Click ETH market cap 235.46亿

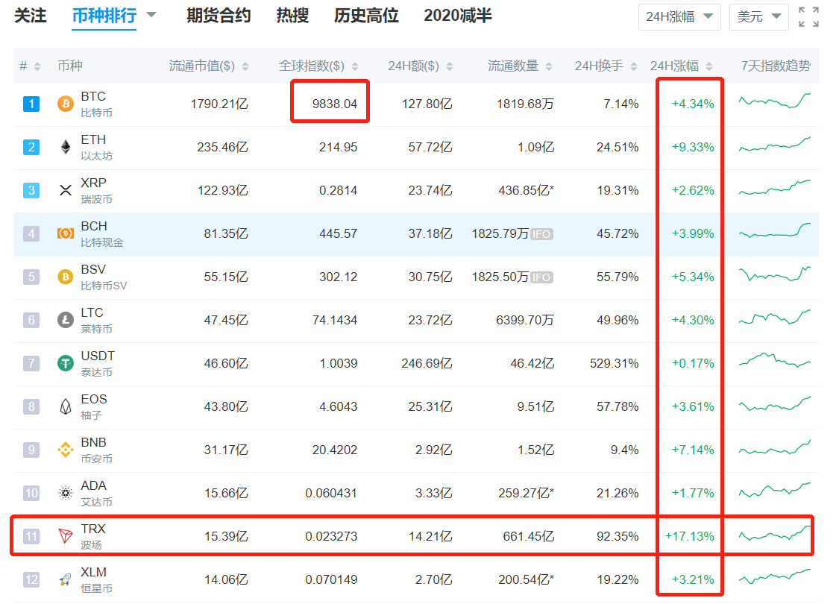(x=222, y=147)
